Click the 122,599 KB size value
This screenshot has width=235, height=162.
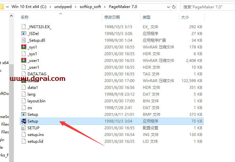pos(192,81)
